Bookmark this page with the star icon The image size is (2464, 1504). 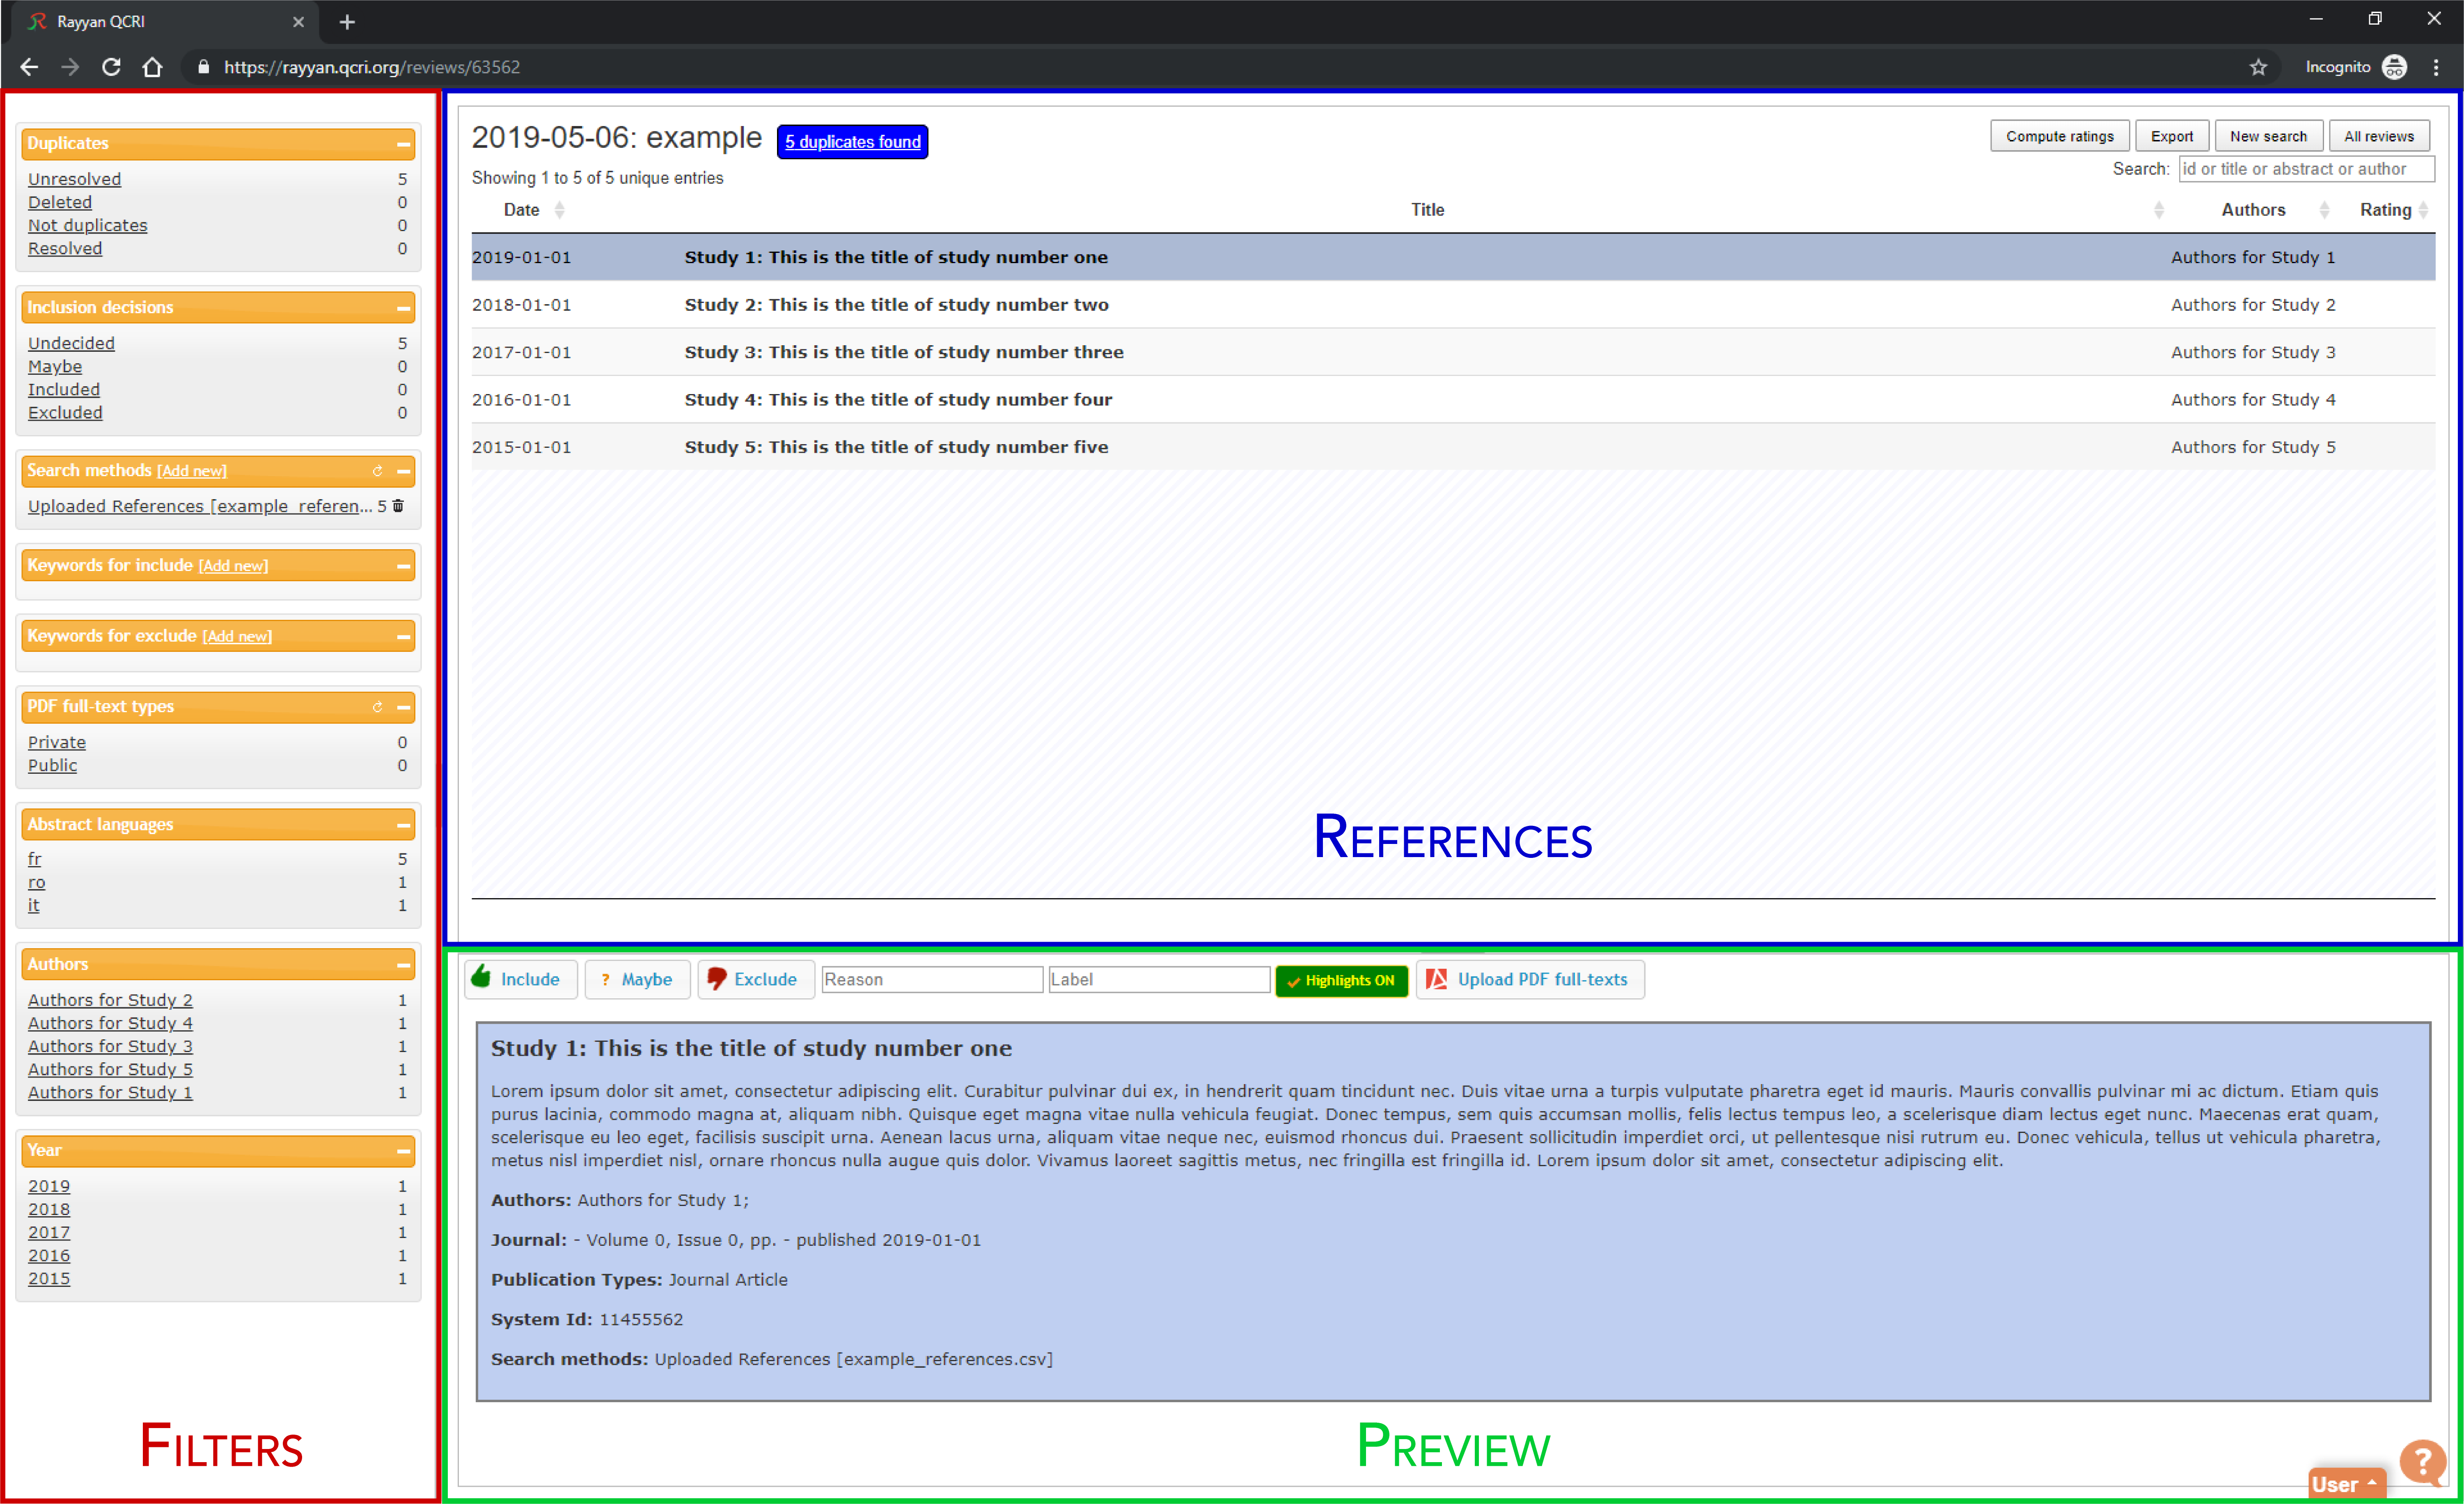tap(2258, 67)
